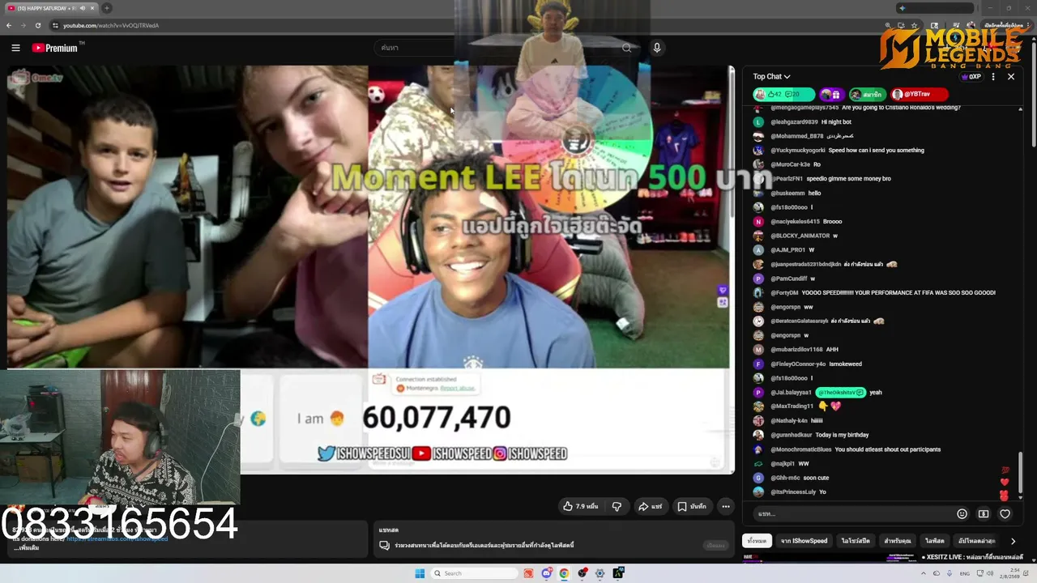Send a Super Chat via money icon
This screenshot has height=583, width=1037.
pyautogui.click(x=984, y=513)
